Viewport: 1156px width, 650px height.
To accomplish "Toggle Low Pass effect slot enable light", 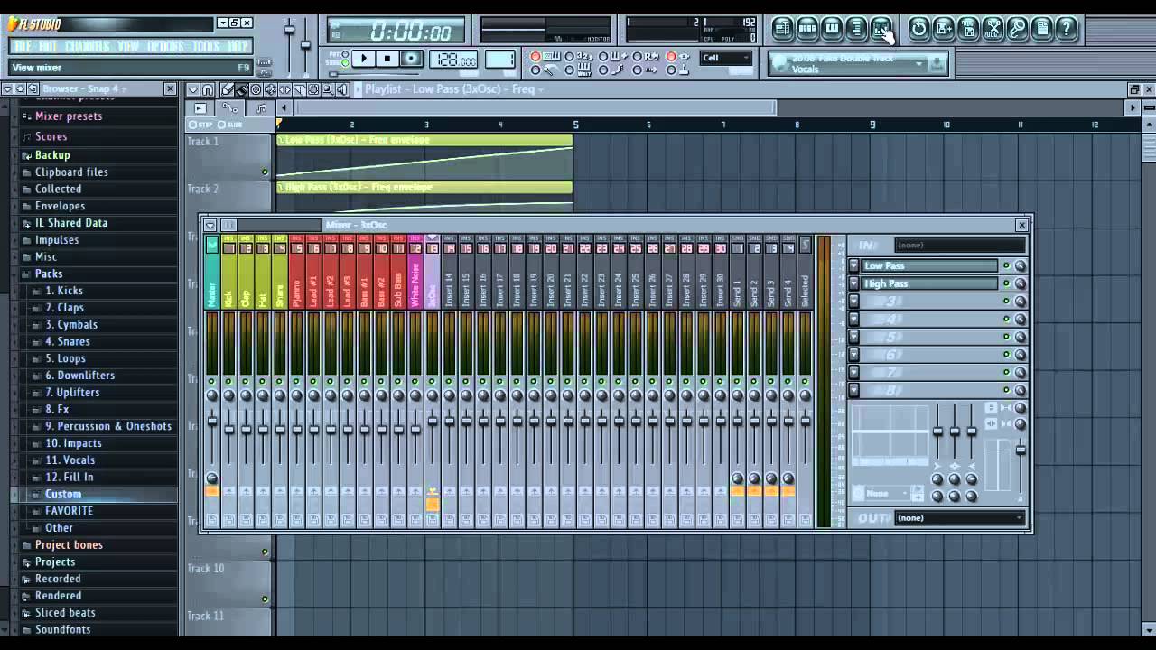I will [x=1006, y=265].
